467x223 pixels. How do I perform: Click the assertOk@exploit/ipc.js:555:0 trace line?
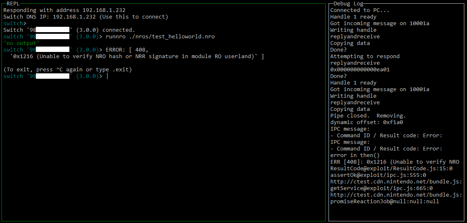coord(378,175)
